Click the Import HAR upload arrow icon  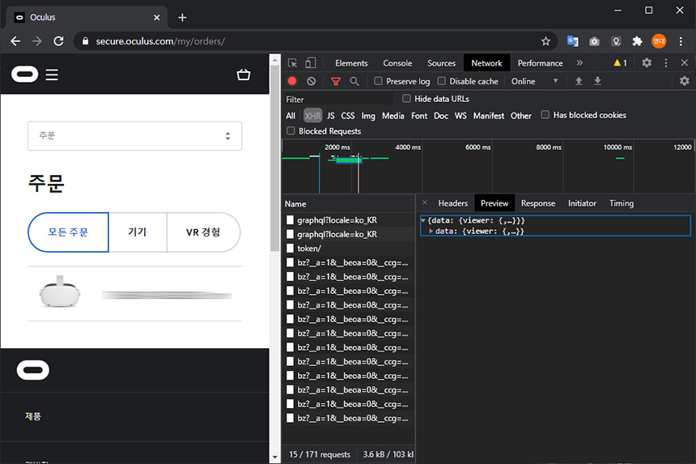pyautogui.click(x=579, y=81)
